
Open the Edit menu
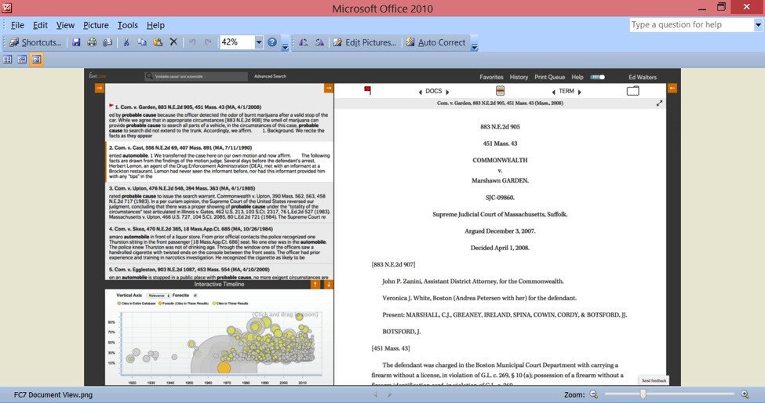tap(40, 25)
